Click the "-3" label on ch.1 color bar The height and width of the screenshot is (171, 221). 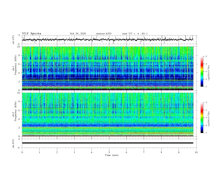pos(206,56)
